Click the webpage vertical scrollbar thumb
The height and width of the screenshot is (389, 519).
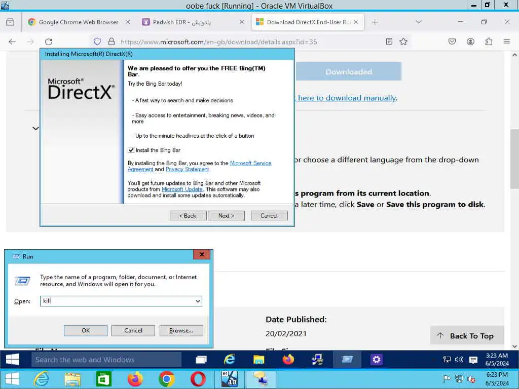(514, 159)
